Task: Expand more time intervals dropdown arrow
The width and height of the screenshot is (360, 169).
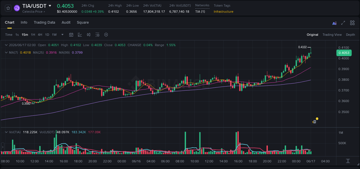Action: 62,35
